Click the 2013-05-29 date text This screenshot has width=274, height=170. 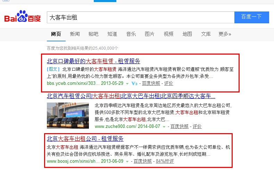tap(112, 83)
